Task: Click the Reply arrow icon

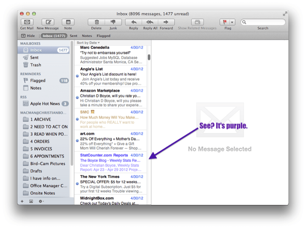Action: (x=133, y=22)
